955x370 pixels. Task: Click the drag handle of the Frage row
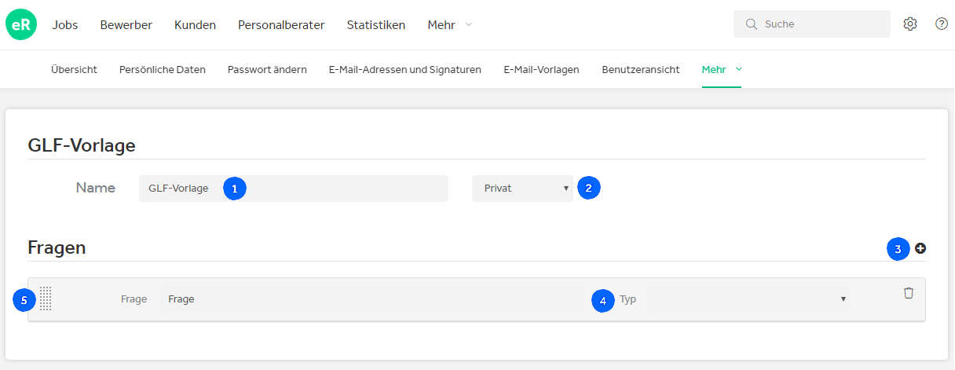[x=46, y=299]
